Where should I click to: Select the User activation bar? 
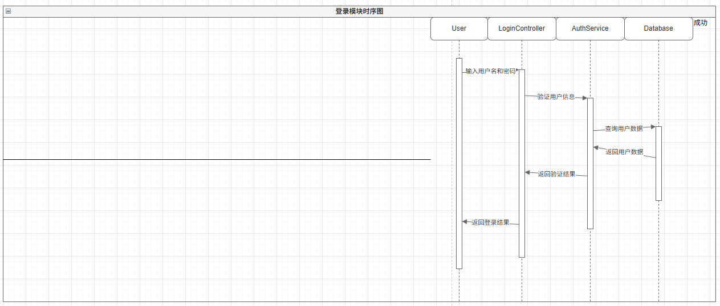pos(459,163)
